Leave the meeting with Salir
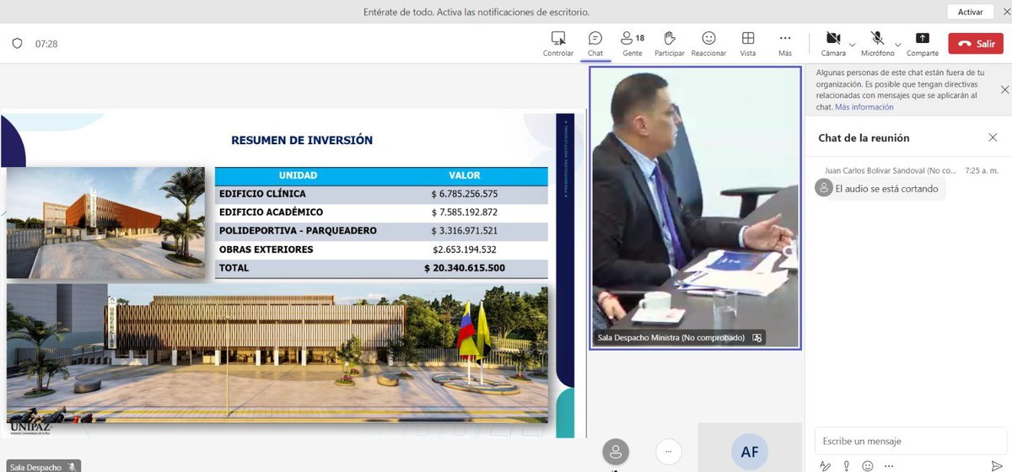The image size is (1012, 472). 976,44
